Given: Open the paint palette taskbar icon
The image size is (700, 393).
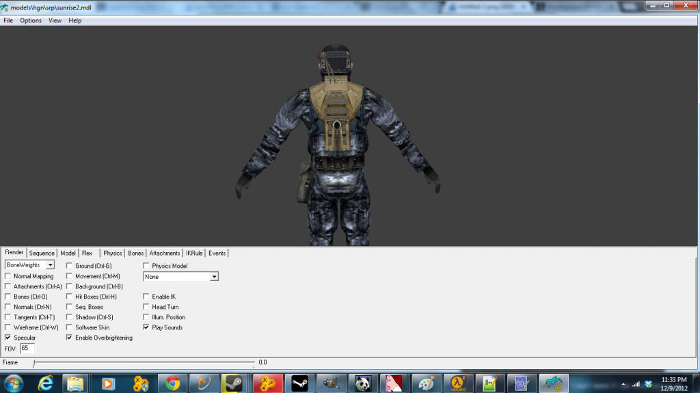Looking at the screenshot, I should click(x=426, y=383).
